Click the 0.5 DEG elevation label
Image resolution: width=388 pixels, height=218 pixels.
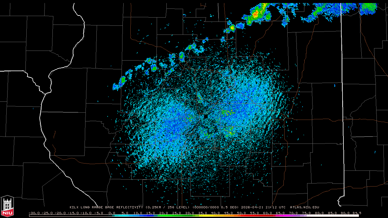[230, 207]
